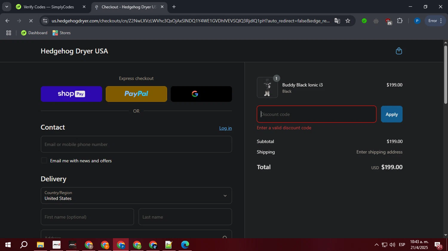Viewport: 448px width, 251px height.
Task: Open Windows taskbar search
Action: coord(24,245)
